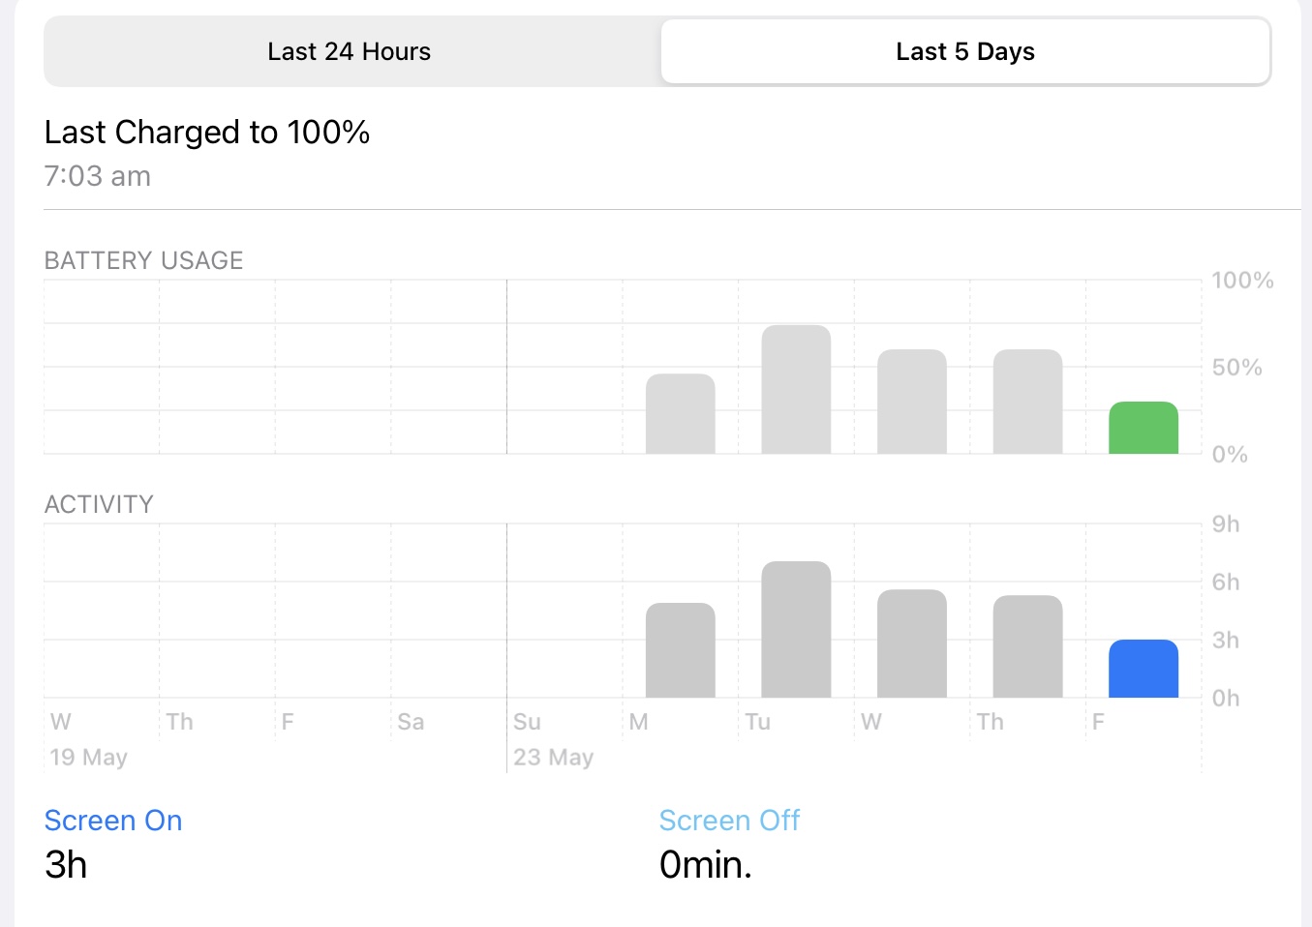The image size is (1312, 927).
Task: Tap the Last Charged to 100% row
Action: point(207,152)
